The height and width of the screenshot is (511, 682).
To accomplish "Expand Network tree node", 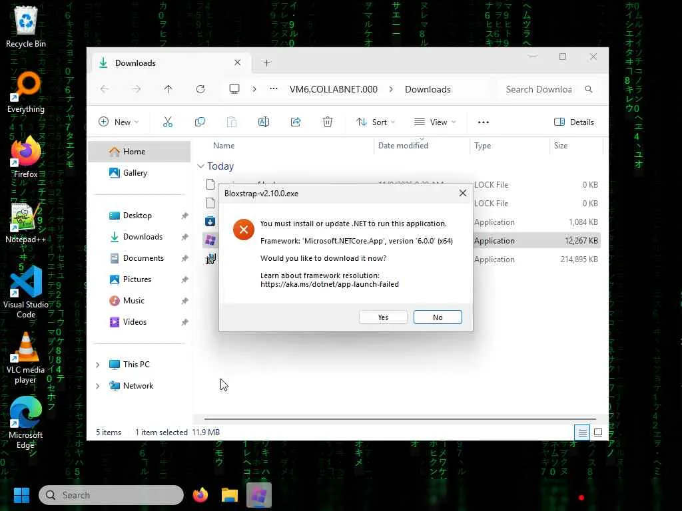I will (97, 385).
